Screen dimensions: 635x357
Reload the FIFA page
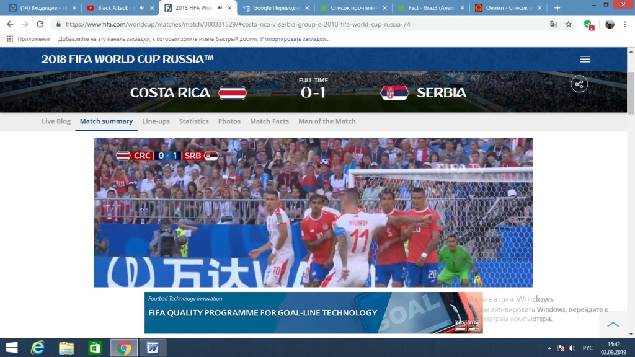[x=40, y=24]
